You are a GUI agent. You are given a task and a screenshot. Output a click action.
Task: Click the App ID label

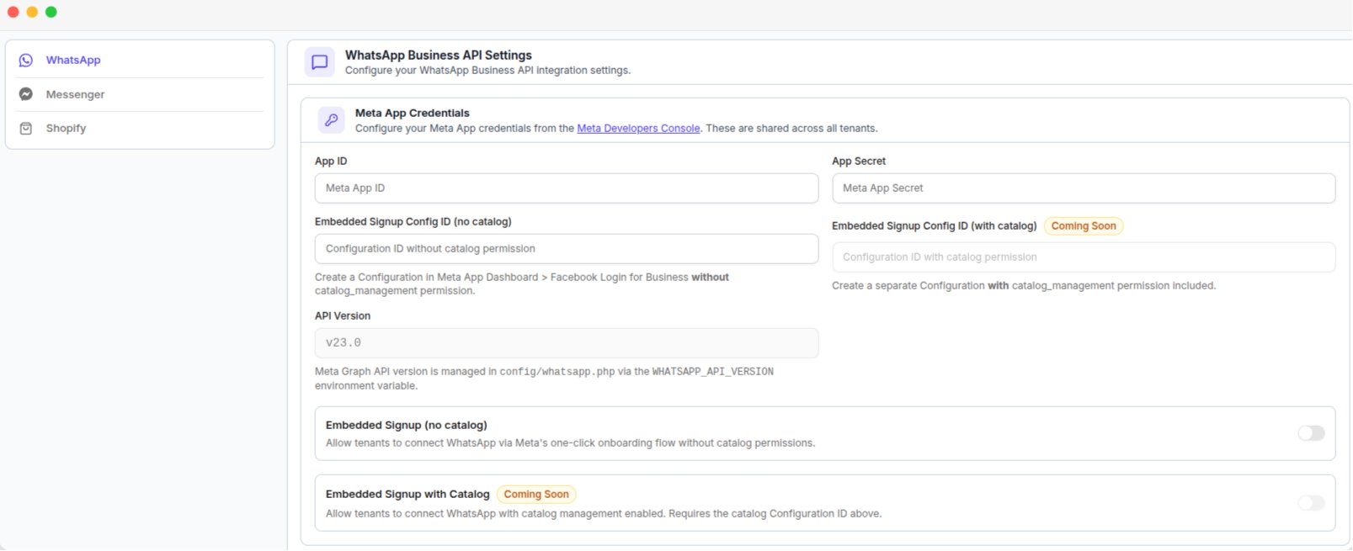pyautogui.click(x=331, y=162)
